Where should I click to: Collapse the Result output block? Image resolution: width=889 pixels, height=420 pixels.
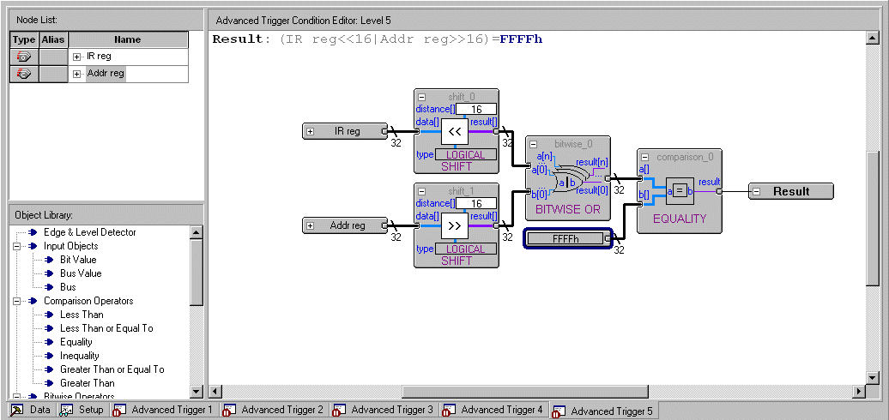point(757,191)
